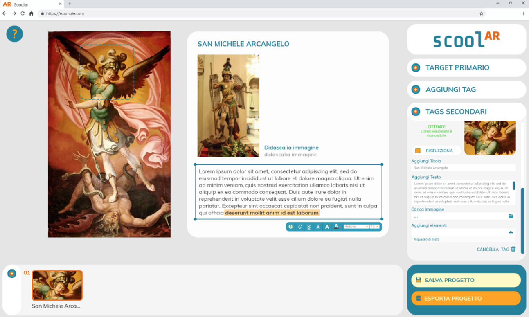Image resolution: width=529 pixels, height=317 pixels.
Task: Click the gray didascalia immagine caption text
Action: [x=290, y=155]
